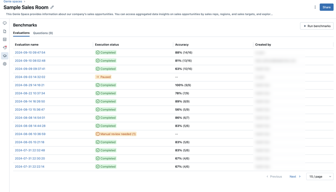Click the Accuracy column header
The width and height of the screenshot is (336, 192).
[182, 44]
